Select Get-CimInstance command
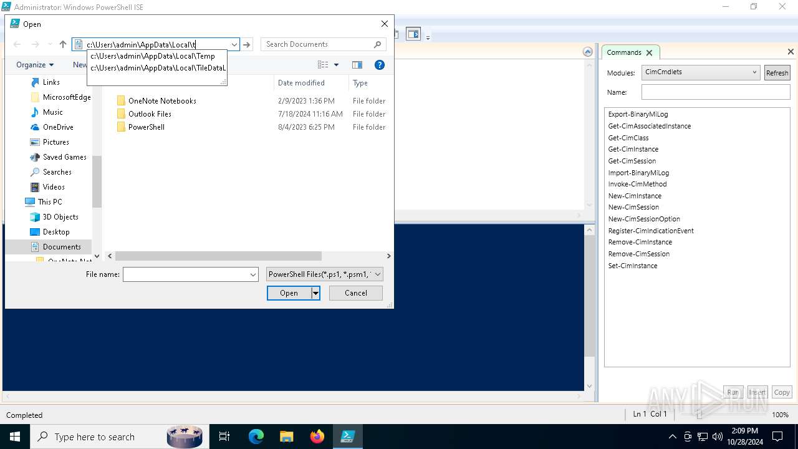The height and width of the screenshot is (449, 798). coord(633,150)
